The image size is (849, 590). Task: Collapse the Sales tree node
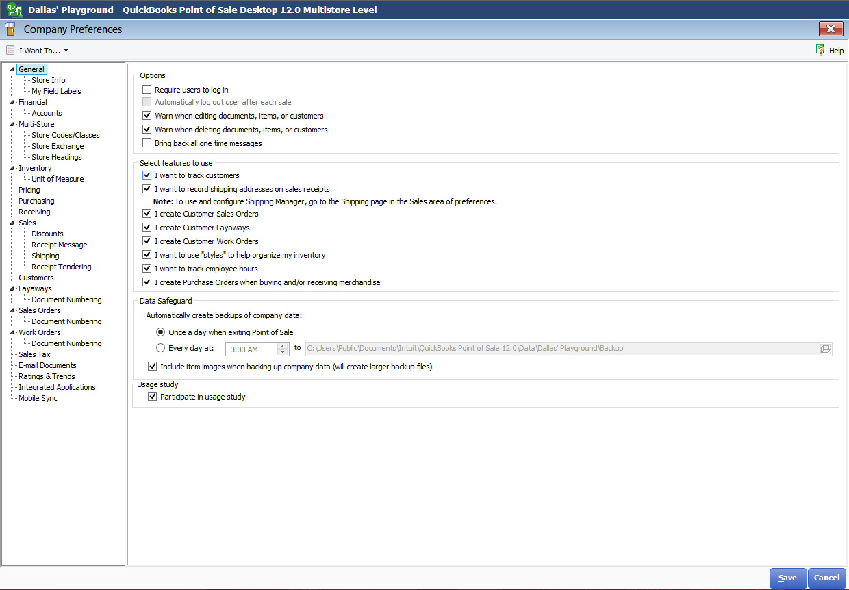(12, 223)
